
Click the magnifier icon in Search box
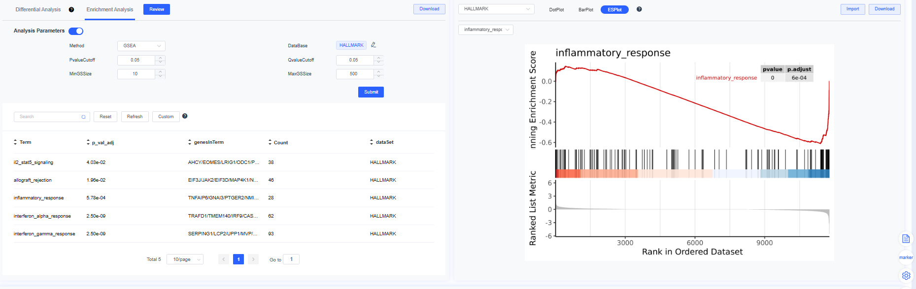tap(83, 117)
